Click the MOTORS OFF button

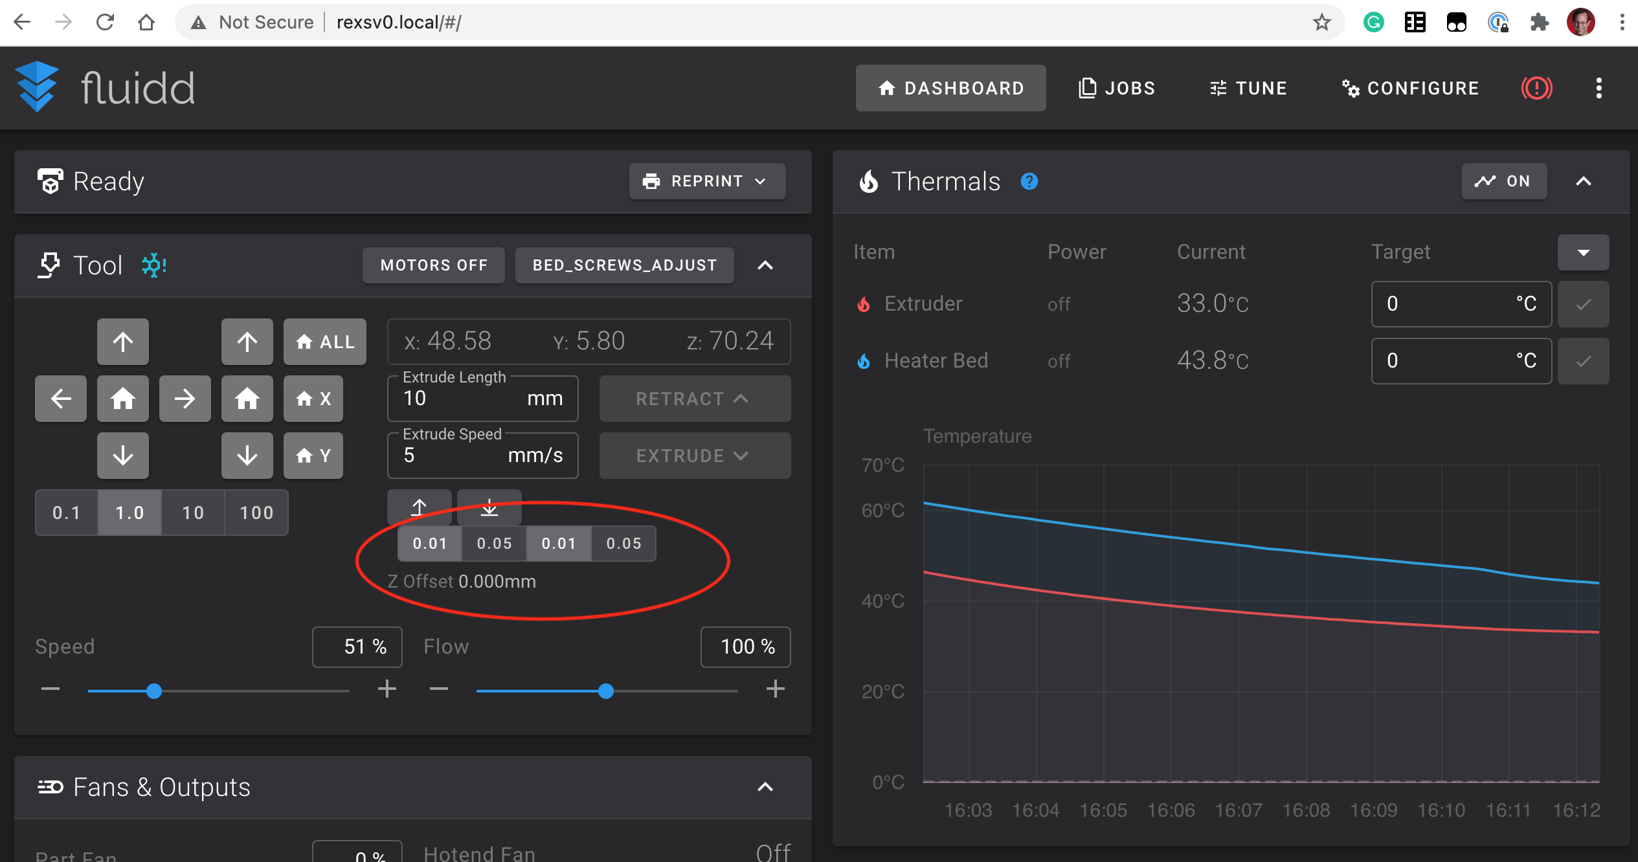coord(434,265)
